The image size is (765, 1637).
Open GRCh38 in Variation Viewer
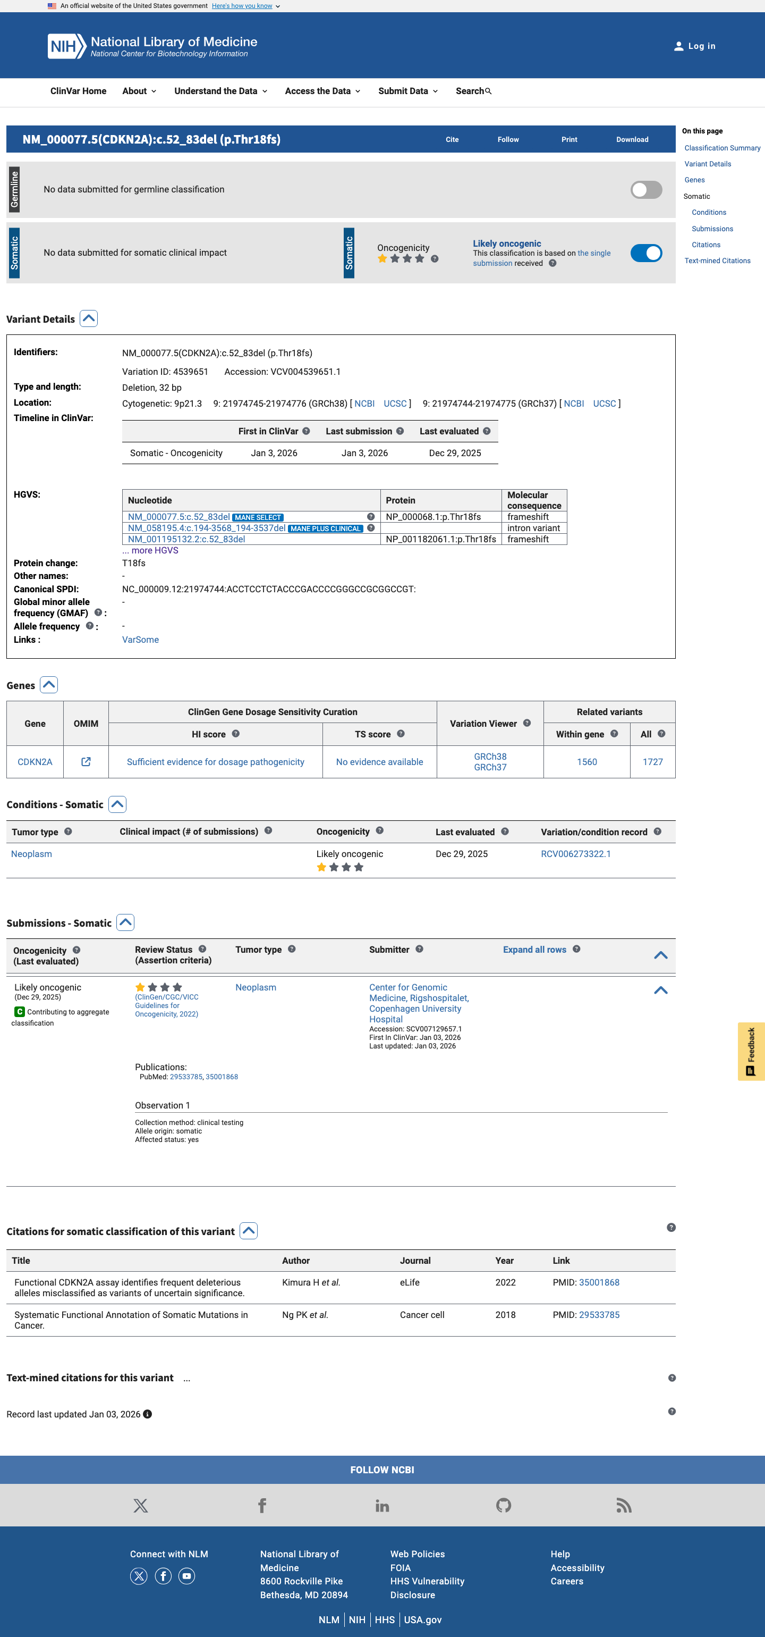click(x=490, y=756)
